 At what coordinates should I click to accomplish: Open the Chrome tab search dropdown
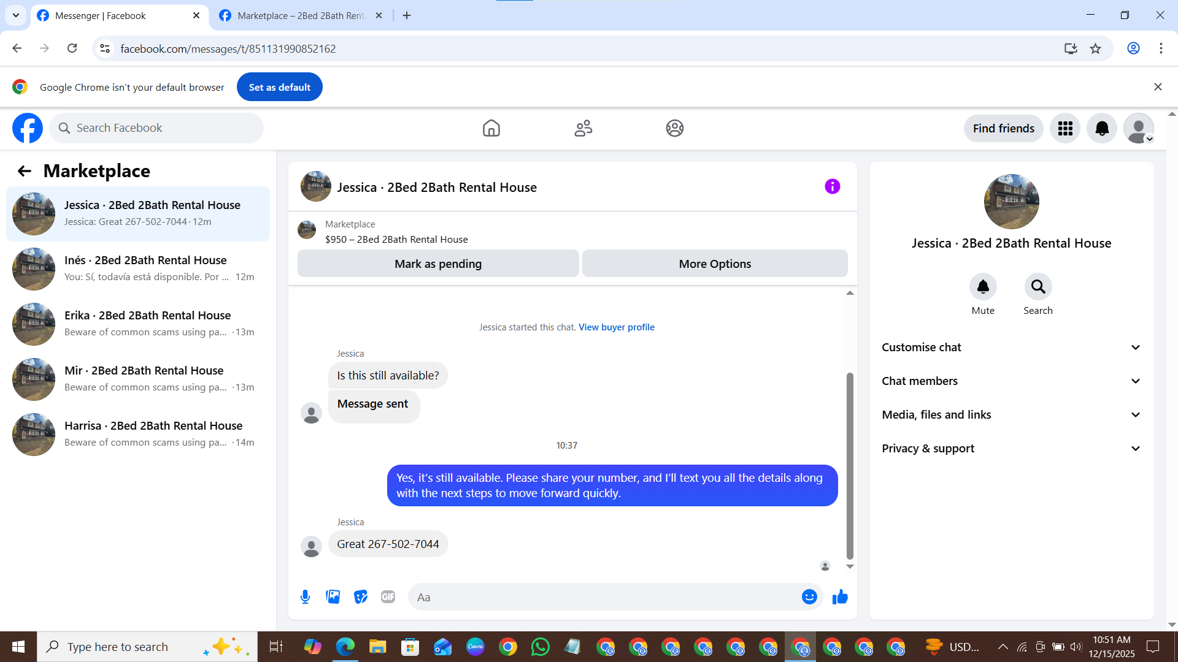pos(16,15)
